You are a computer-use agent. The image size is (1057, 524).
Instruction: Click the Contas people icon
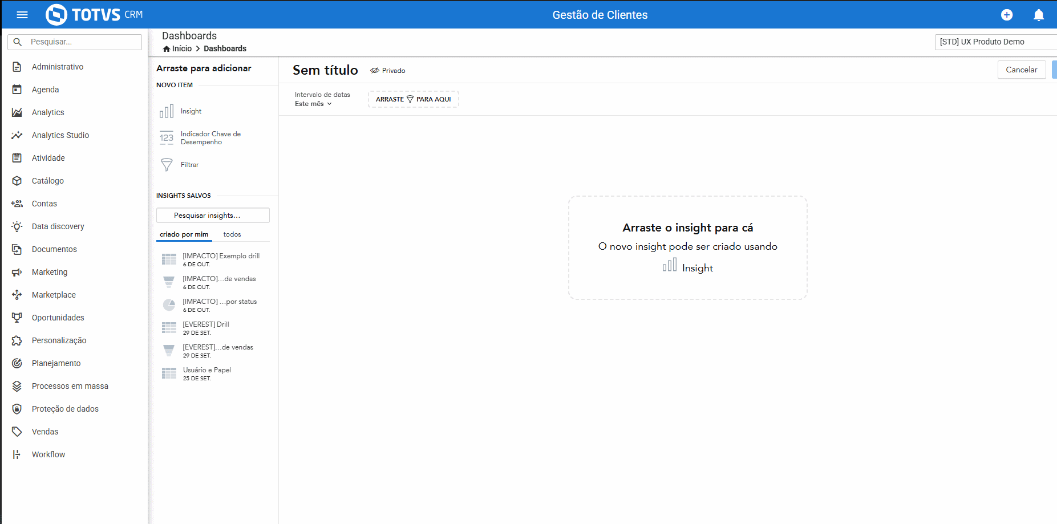pyautogui.click(x=17, y=204)
